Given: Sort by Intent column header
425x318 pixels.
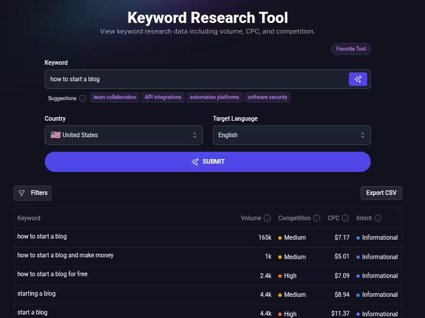Looking at the screenshot, I should tap(364, 218).
